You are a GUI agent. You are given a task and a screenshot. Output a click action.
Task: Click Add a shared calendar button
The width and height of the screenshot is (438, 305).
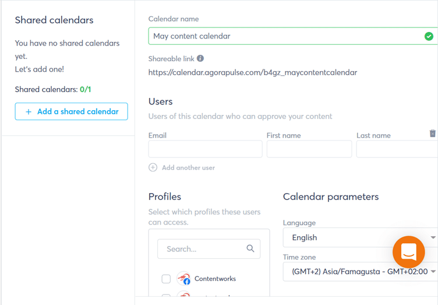(71, 111)
